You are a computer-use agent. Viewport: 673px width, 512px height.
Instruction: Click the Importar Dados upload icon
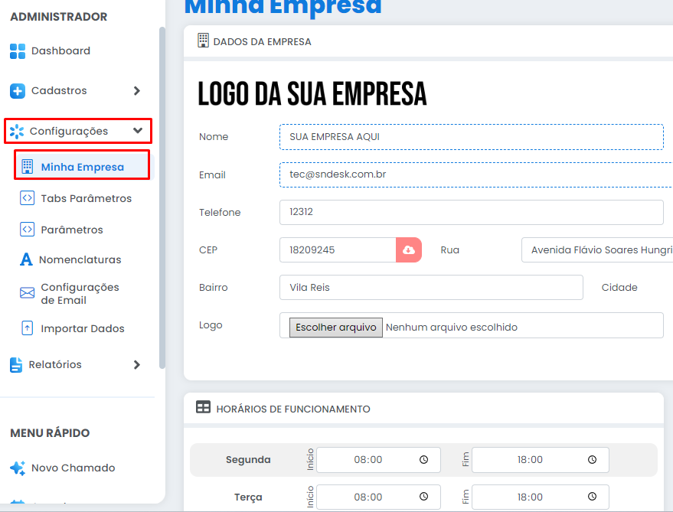point(28,328)
